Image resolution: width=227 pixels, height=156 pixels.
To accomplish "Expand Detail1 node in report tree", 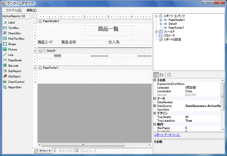I will [x=161, y=24].
